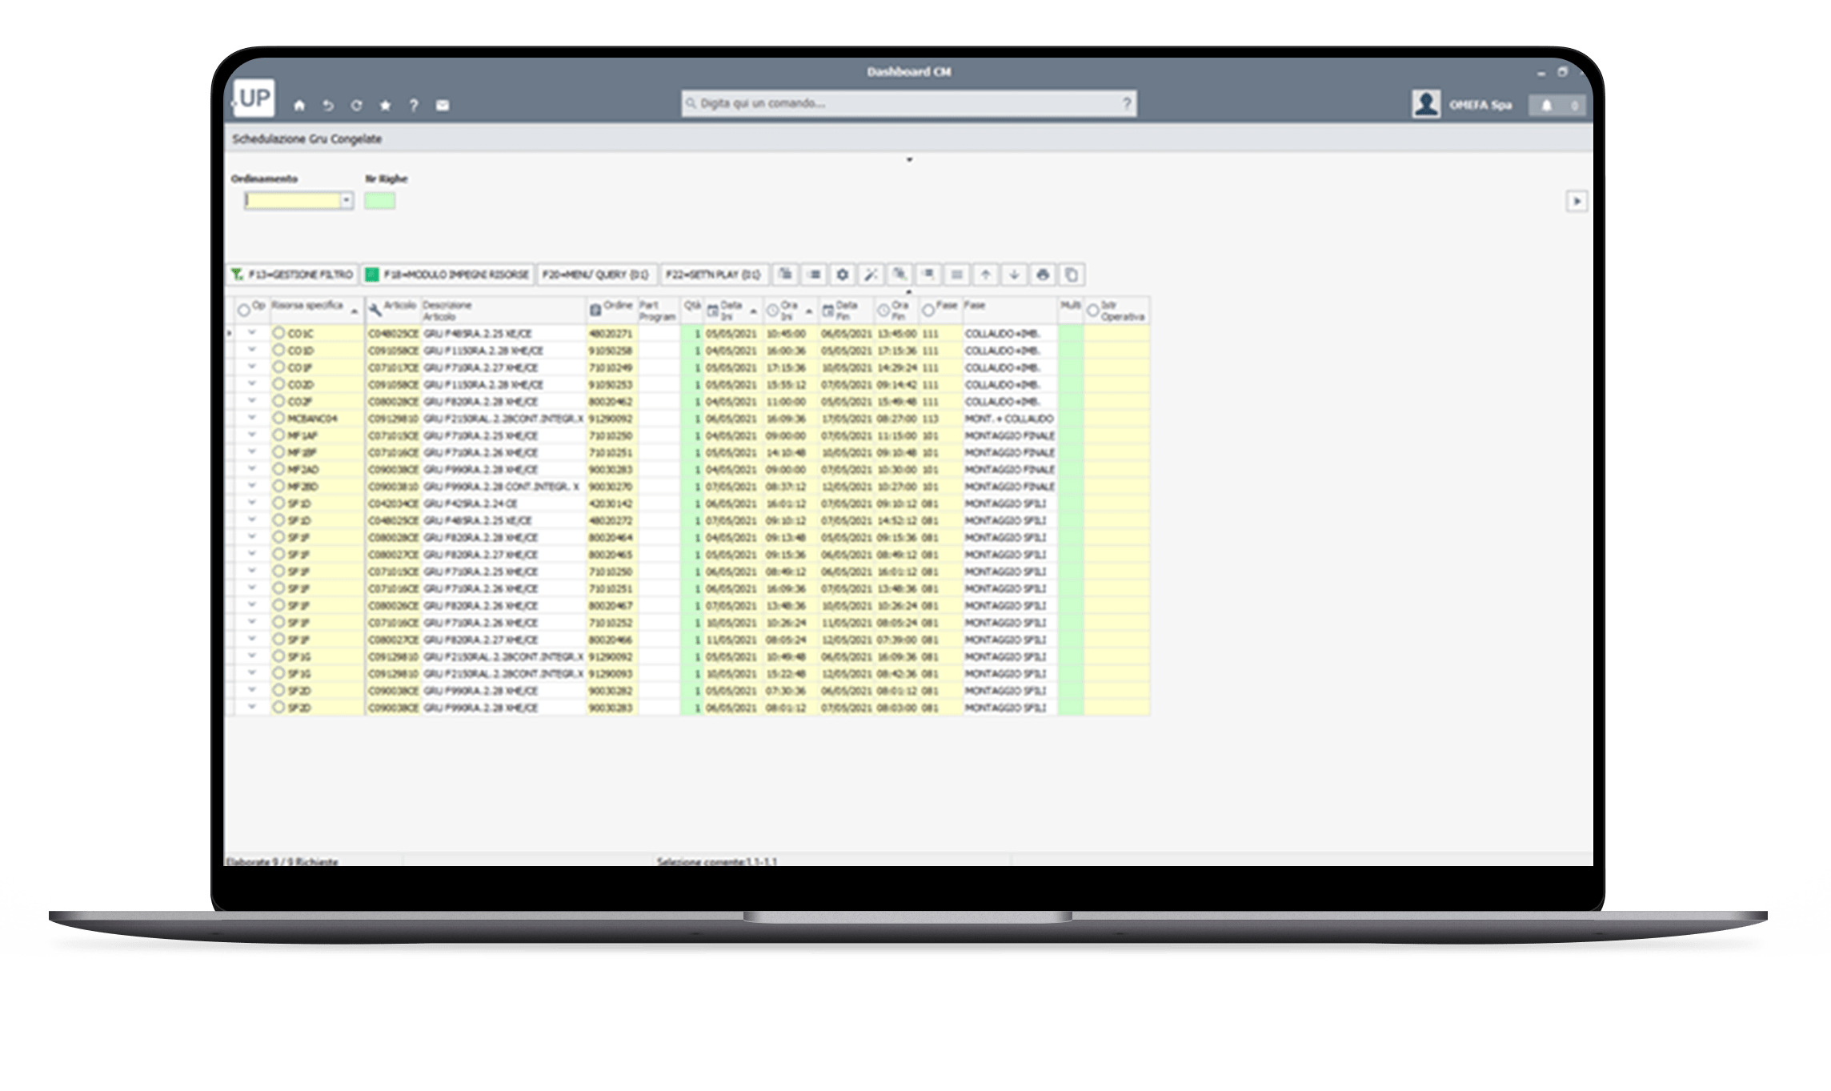Image resolution: width=1831 pixels, height=1091 pixels.
Task: Click the favorites star icon
Action: pos(385,106)
